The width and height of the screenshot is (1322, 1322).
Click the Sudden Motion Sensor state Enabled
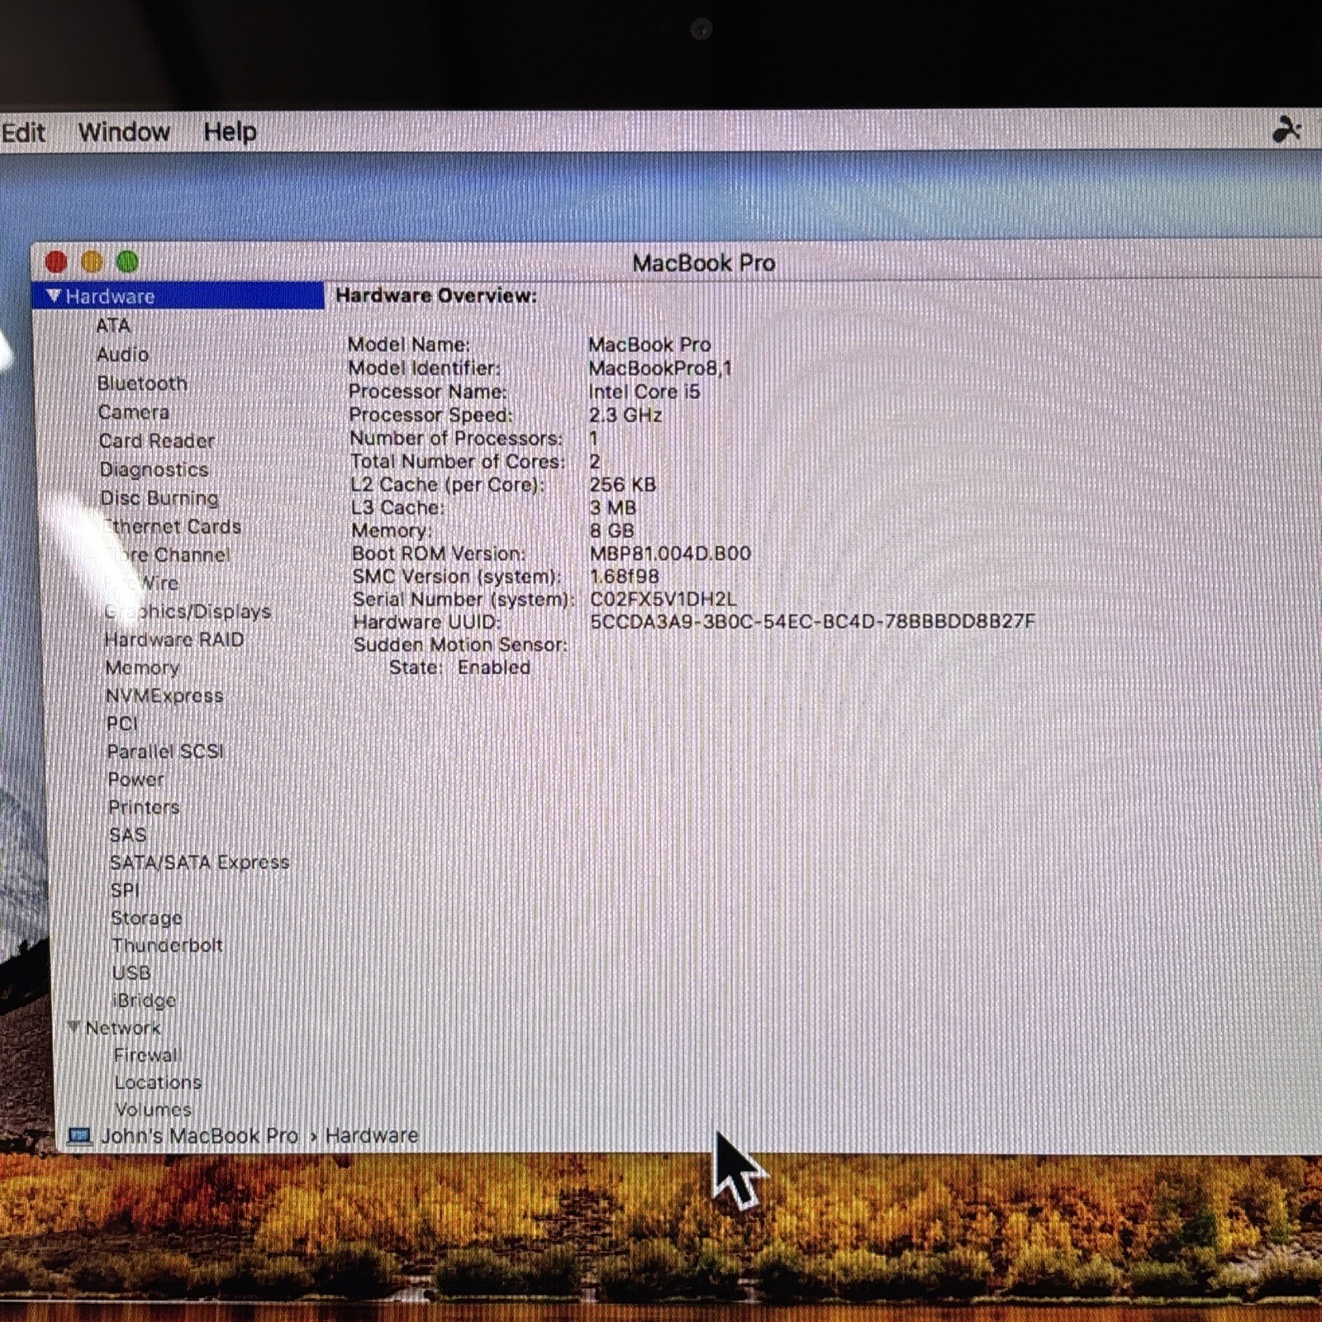click(x=494, y=668)
